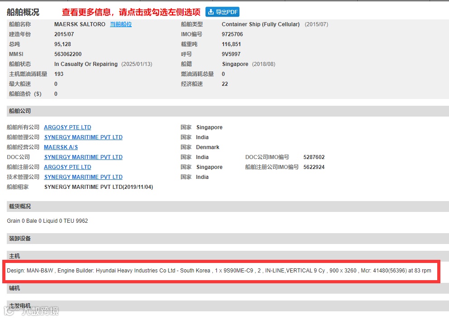This screenshot has width=449, height=319.
Task: Click the 船舶公司 section header
Action: pyautogui.click(x=228, y=111)
